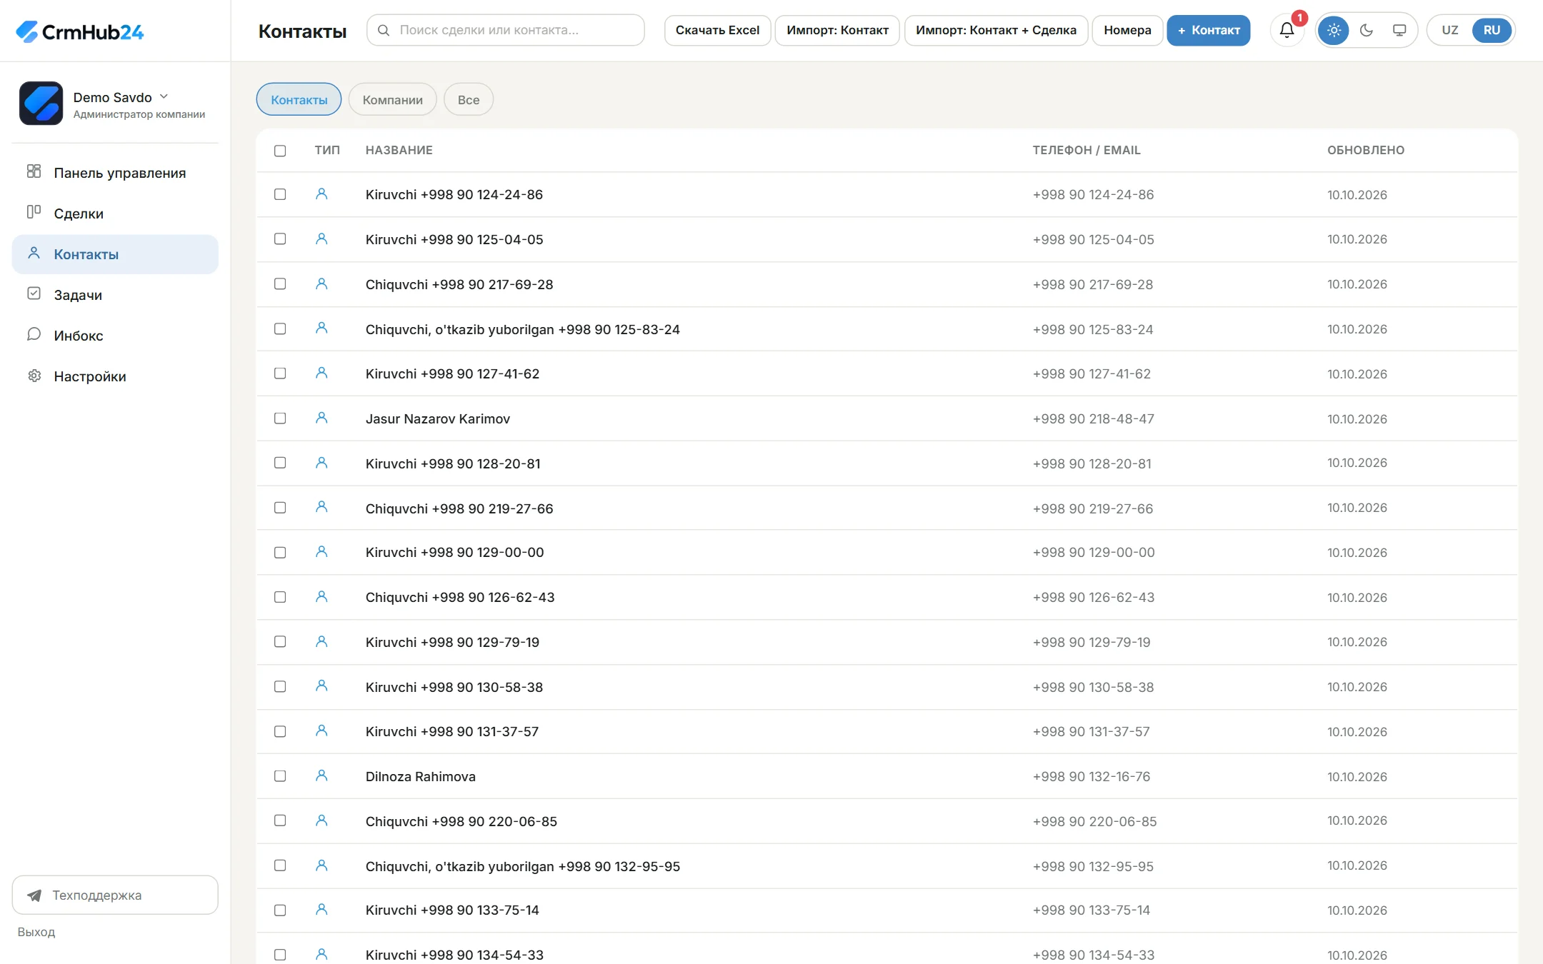Switch to dark theme moon icon
Image resolution: width=1543 pixels, height=964 pixels.
tap(1367, 30)
